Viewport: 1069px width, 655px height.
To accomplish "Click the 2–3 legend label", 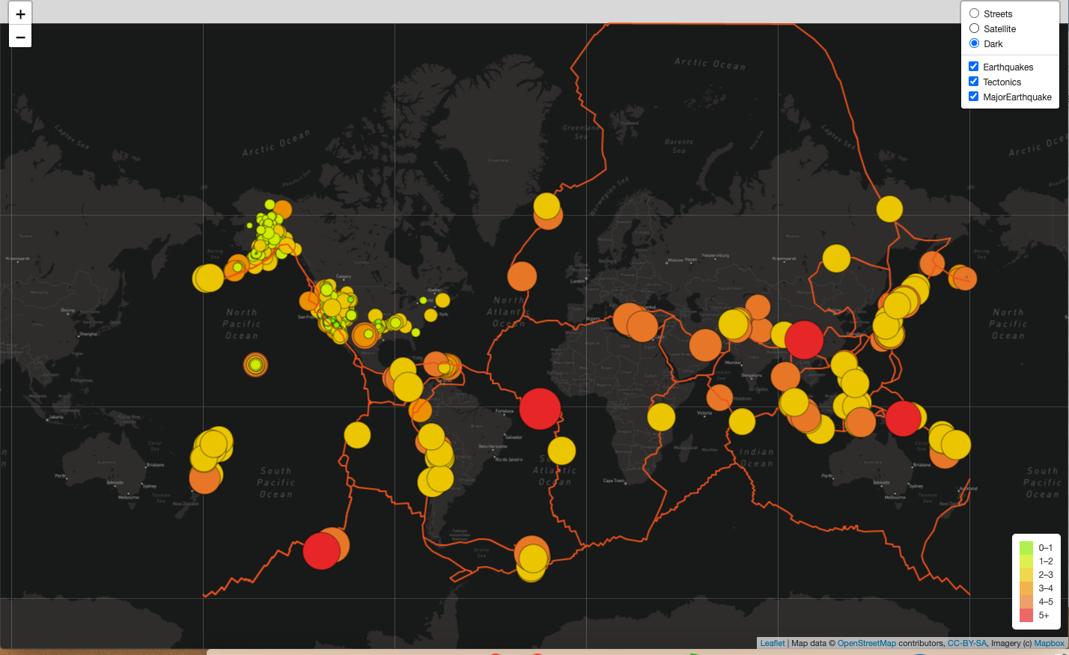I will pyautogui.click(x=1046, y=575).
